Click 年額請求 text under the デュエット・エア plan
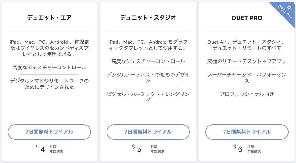The image size is (296, 163). (x=56, y=152)
